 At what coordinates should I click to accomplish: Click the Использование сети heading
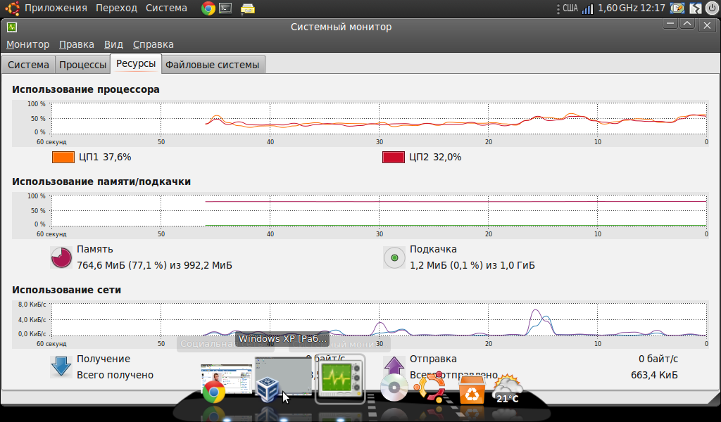point(67,290)
